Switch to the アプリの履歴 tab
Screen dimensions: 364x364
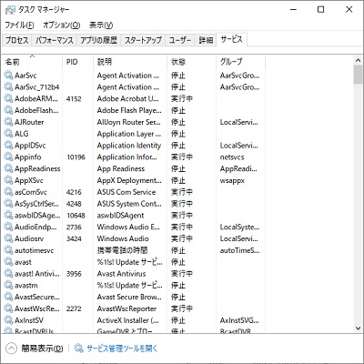(x=99, y=40)
